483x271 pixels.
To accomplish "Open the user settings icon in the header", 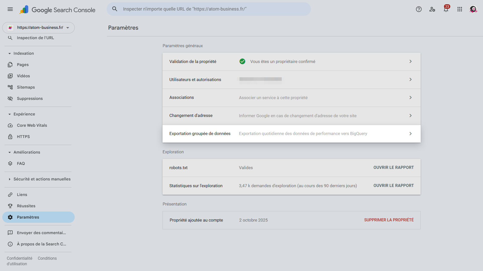I will coord(432,9).
